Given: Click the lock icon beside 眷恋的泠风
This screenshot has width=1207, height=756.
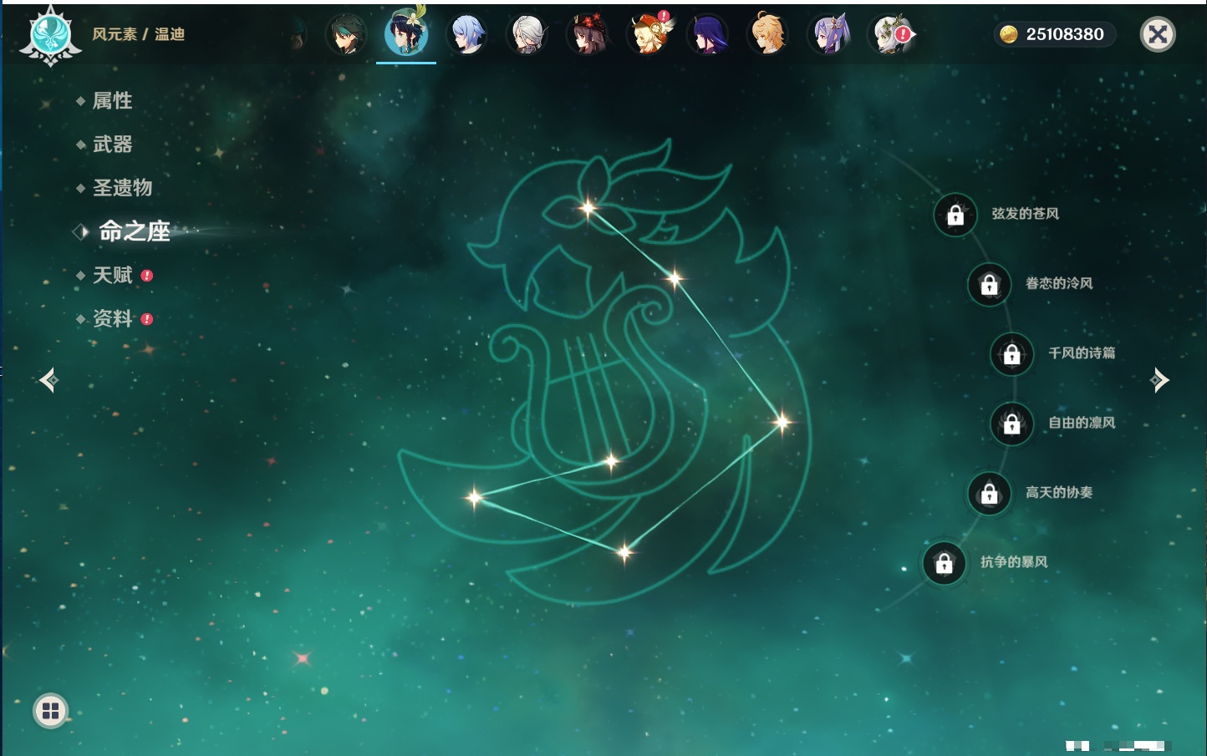Looking at the screenshot, I should pyautogui.click(x=990, y=285).
